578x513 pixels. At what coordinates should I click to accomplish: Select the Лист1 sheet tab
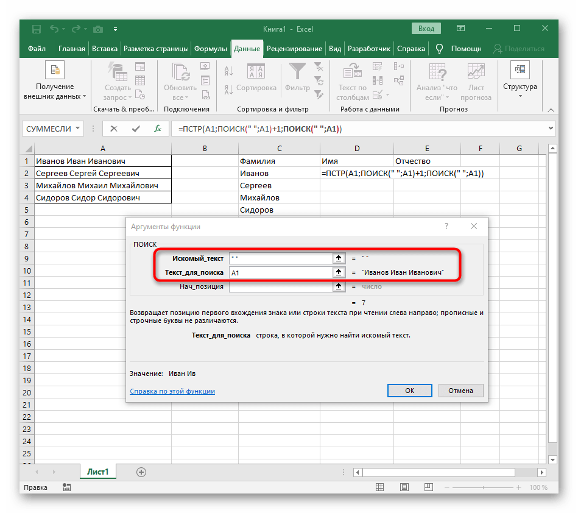97,472
